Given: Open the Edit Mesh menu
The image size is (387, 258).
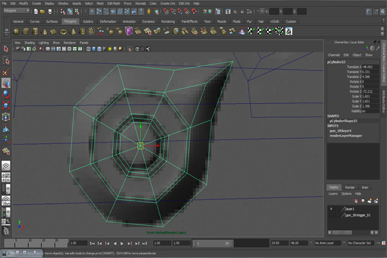Looking at the screenshot, I should pyautogui.click(x=114, y=3).
